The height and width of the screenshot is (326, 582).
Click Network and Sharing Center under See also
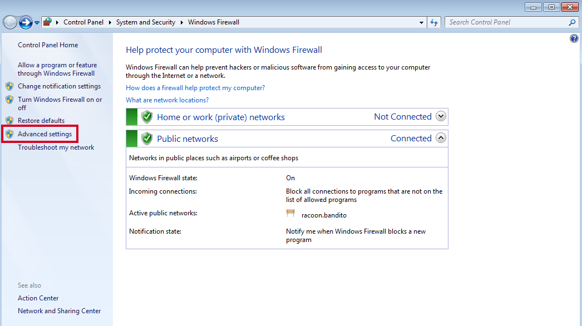[59, 310]
